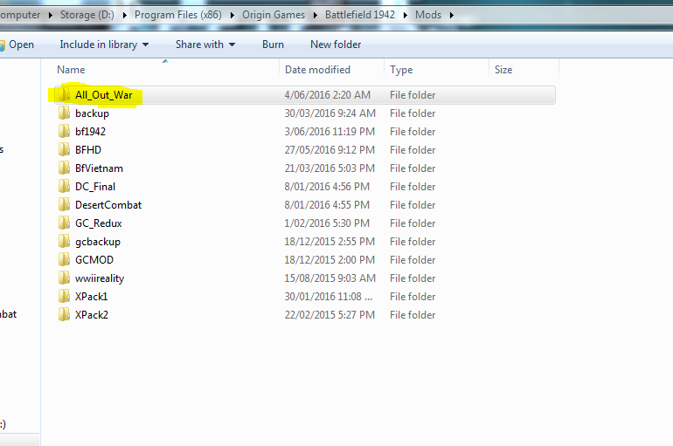Select the XPack1 folder name
The width and height of the screenshot is (673, 446).
[91, 297]
